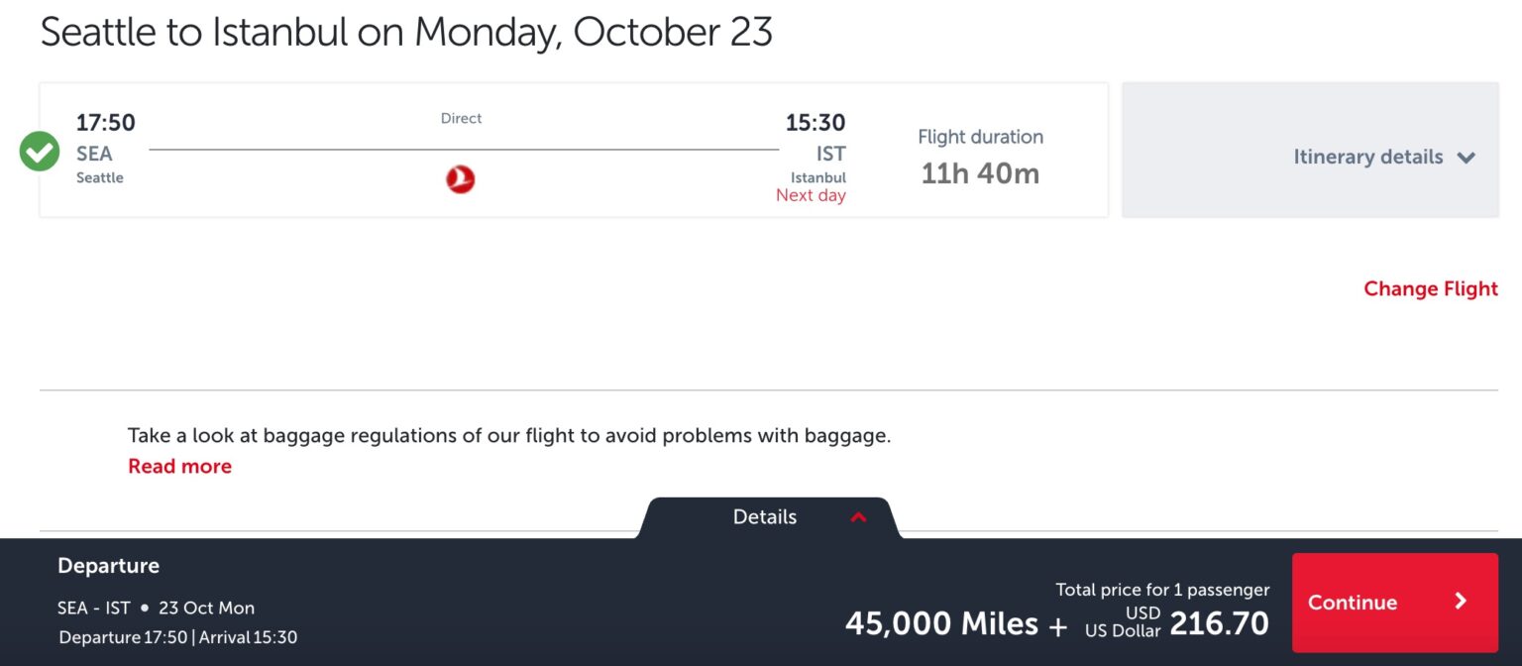Click the Change Flight link

(1430, 288)
